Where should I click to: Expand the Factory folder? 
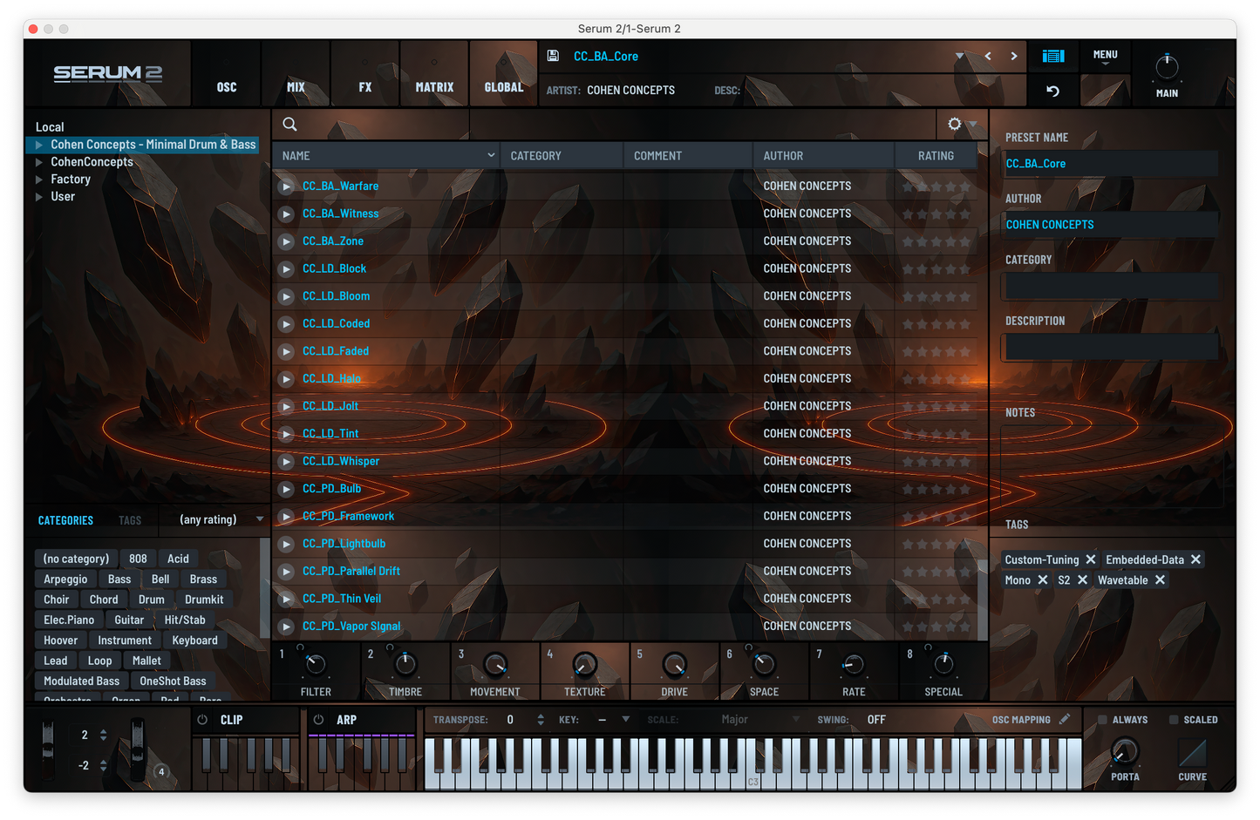[39, 179]
